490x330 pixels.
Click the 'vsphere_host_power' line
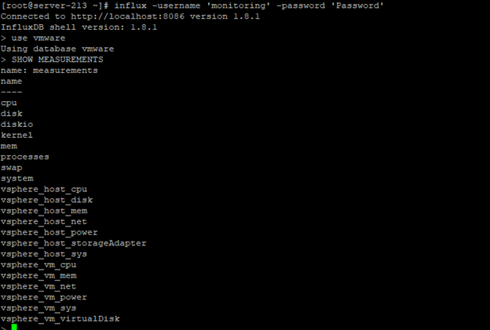(49, 232)
